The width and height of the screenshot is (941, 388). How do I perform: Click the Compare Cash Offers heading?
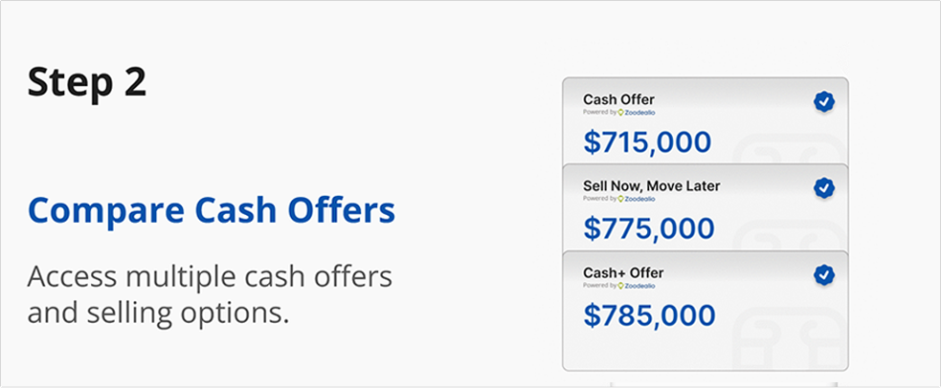(212, 210)
